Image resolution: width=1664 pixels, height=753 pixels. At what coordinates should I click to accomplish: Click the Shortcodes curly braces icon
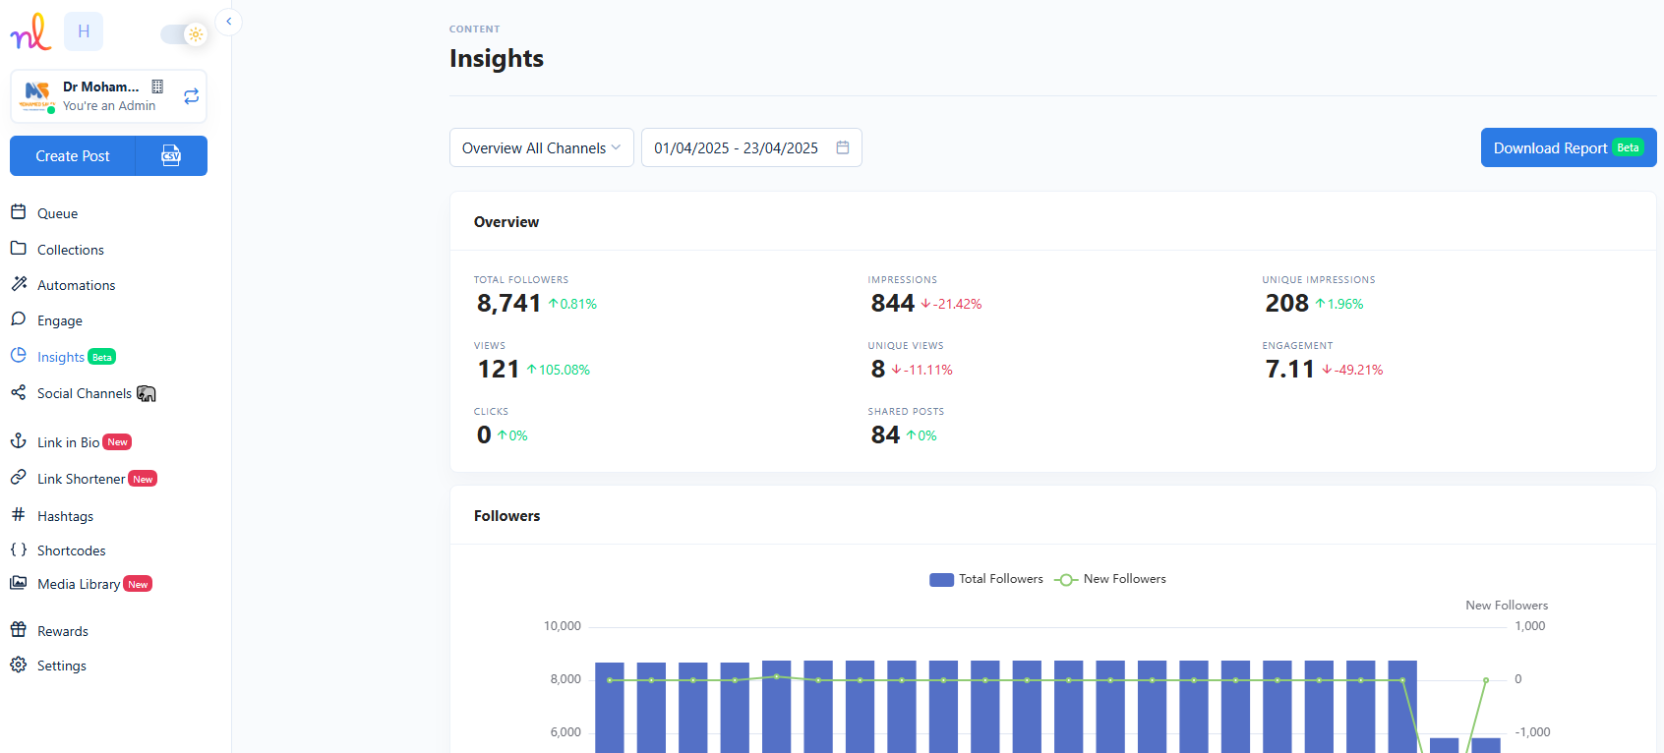(x=19, y=550)
